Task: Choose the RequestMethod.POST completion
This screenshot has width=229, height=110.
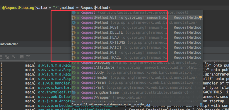Action: tap(137, 27)
